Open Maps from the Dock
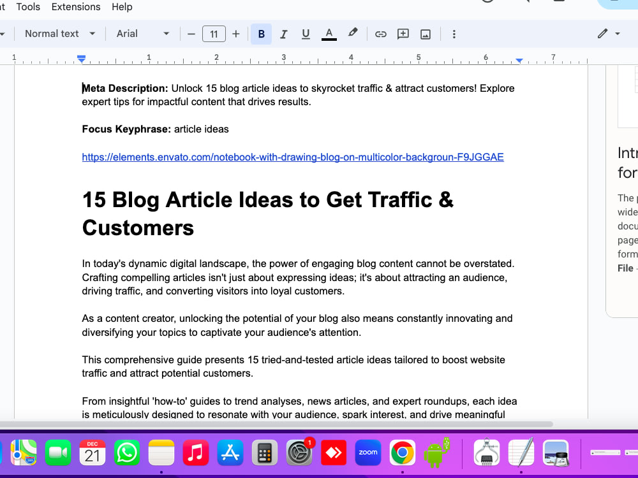 pyautogui.click(x=24, y=453)
